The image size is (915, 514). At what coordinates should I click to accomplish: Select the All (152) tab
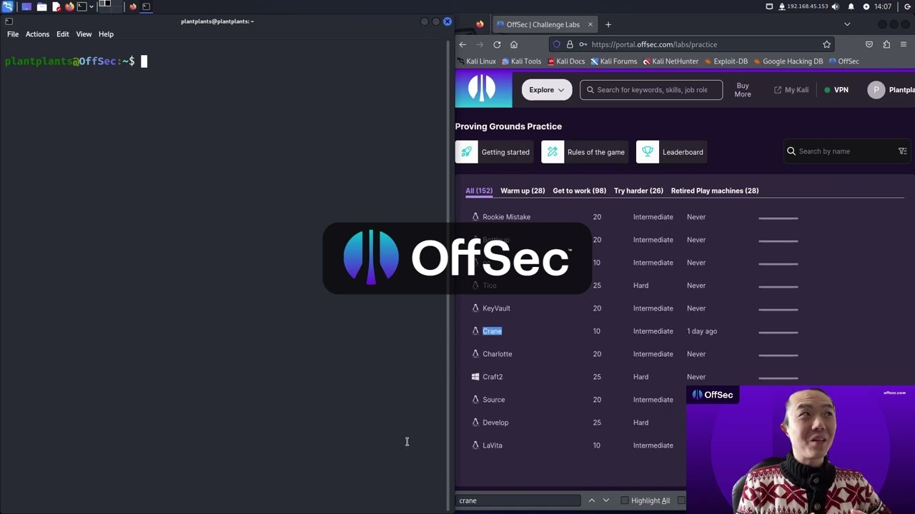point(479,191)
